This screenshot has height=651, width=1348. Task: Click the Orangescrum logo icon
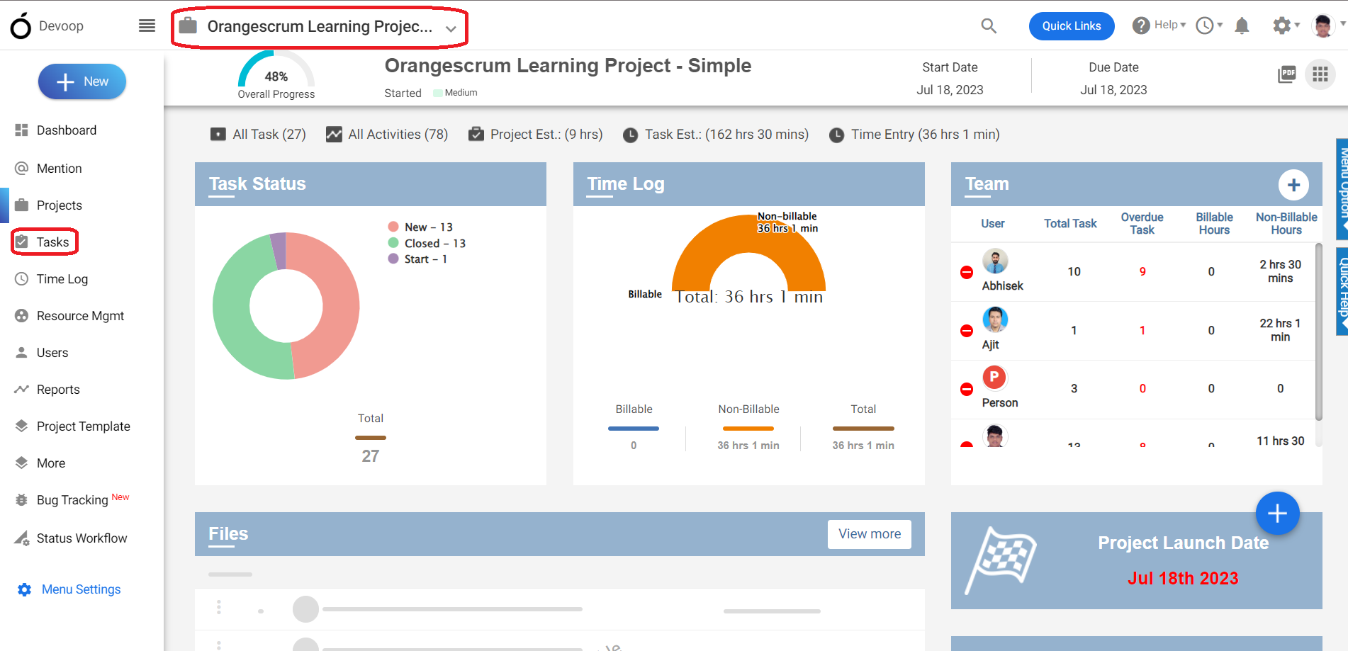[21, 26]
